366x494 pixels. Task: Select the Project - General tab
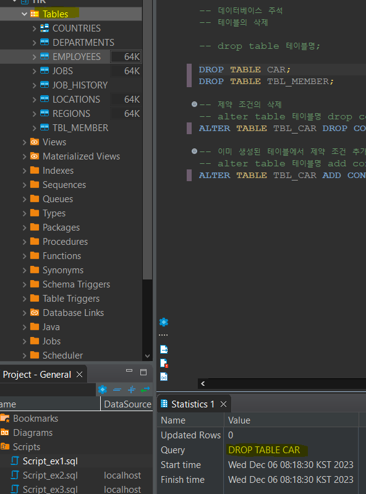pos(37,375)
